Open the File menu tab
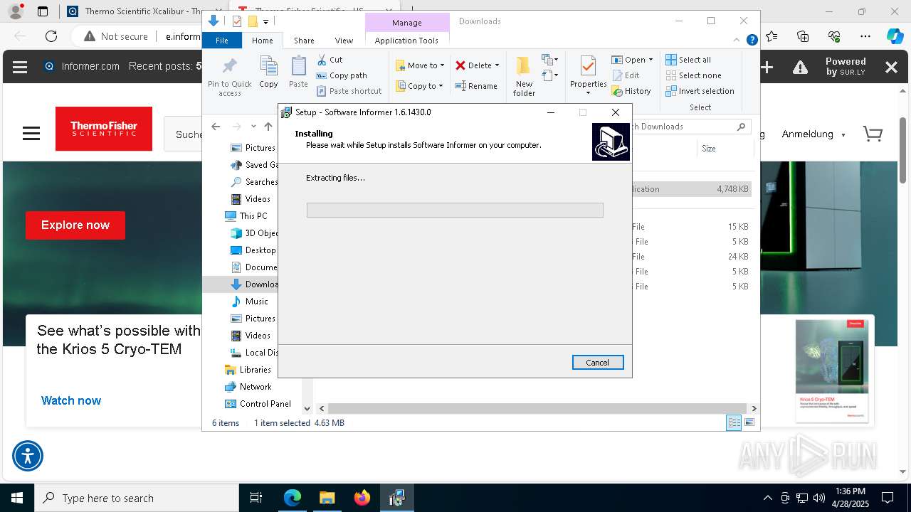 [x=222, y=41]
